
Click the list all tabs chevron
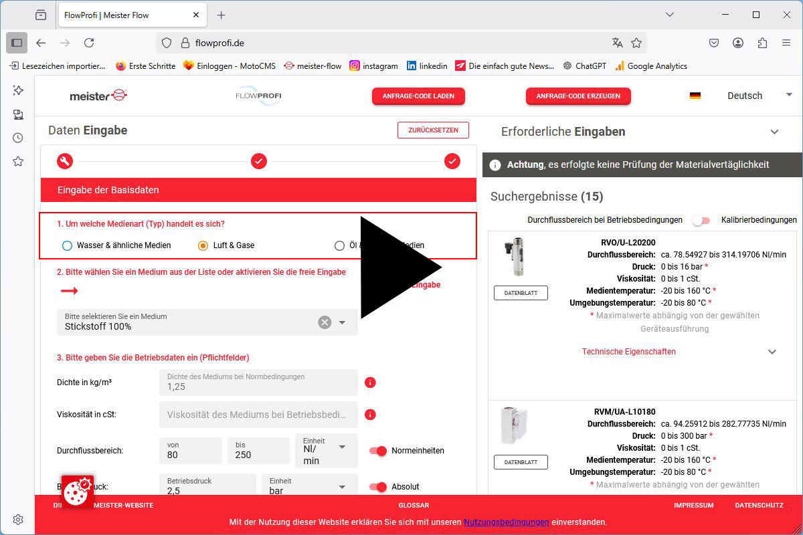pyautogui.click(x=670, y=15)
